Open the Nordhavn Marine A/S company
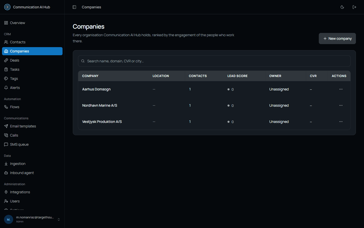 click(100, 105)
